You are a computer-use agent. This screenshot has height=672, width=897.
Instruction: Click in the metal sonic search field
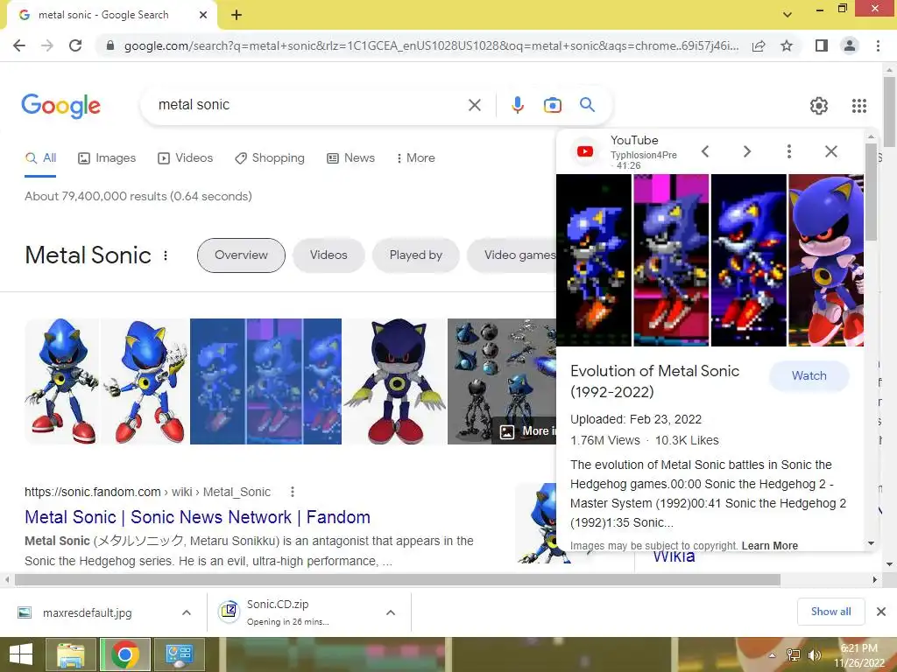(309, 105)
